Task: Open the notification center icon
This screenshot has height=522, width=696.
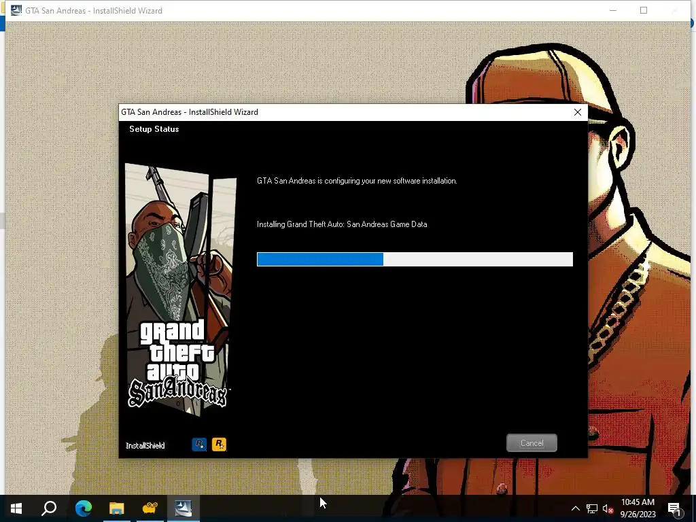Action: (674, 508)
